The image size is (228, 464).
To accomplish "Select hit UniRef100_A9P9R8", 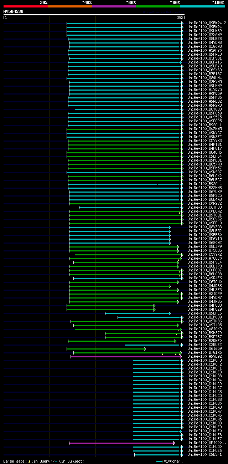I will point(204,105).
